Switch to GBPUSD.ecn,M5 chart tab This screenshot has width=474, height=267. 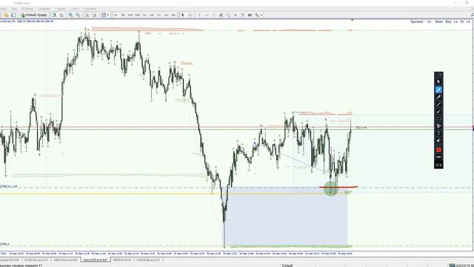point(66,260)
